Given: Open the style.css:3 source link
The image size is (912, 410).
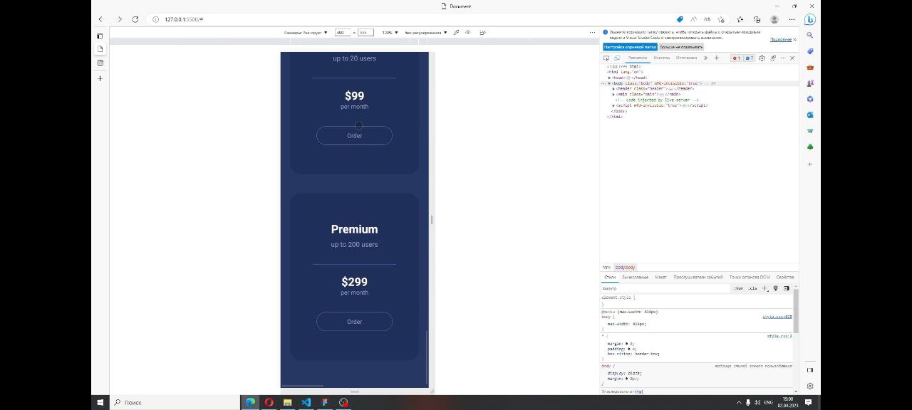Looking at the screenshot, I should coord(779,336).
